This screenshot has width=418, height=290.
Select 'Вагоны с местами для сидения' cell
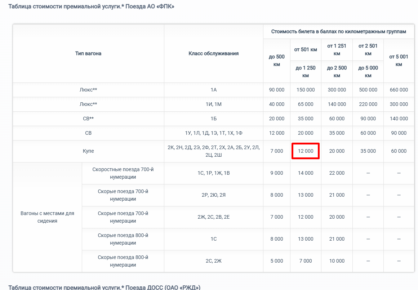47,217
